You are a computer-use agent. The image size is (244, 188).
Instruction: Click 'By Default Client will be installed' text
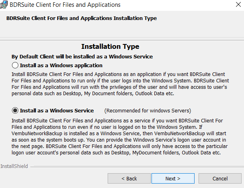pos(82,56)
